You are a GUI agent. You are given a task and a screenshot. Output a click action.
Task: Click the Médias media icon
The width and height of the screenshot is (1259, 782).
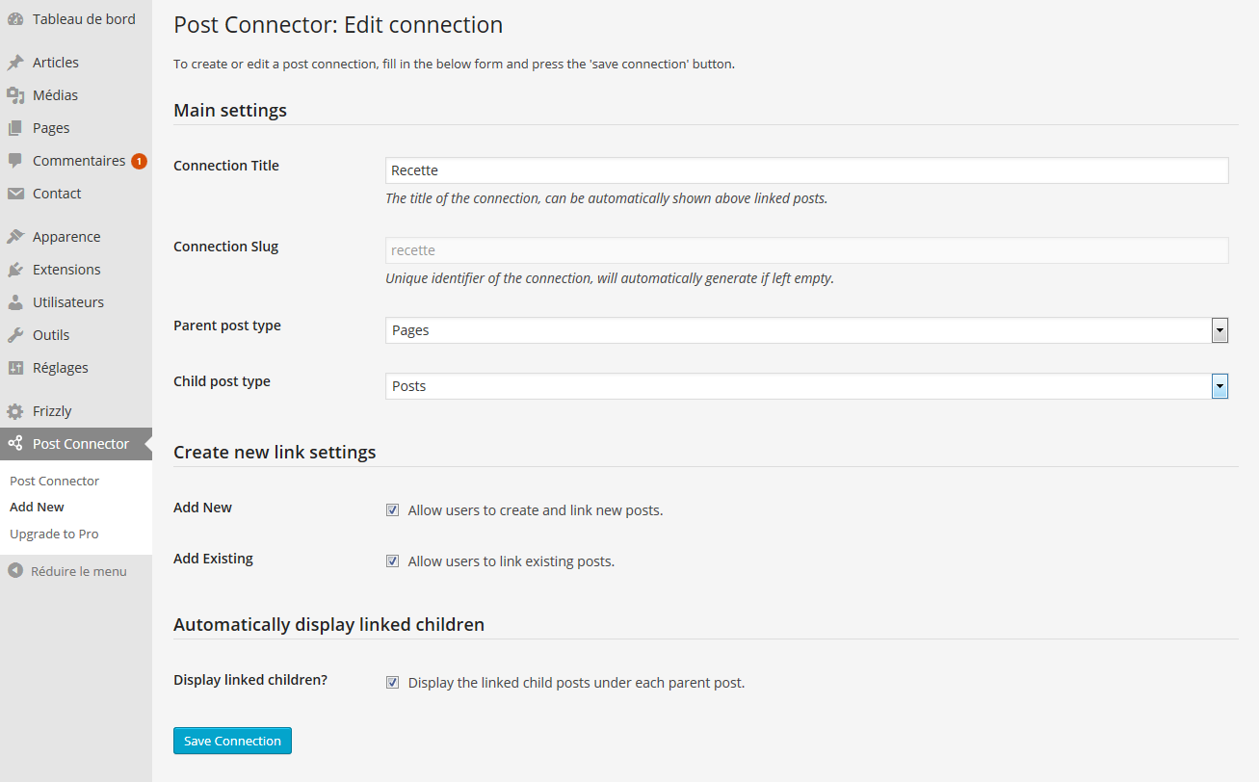coord(15,95)
